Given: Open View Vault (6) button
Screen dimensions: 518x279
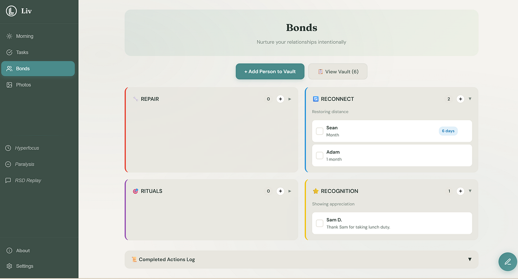Looking at the screenshot, I should [x=338, y=72].
